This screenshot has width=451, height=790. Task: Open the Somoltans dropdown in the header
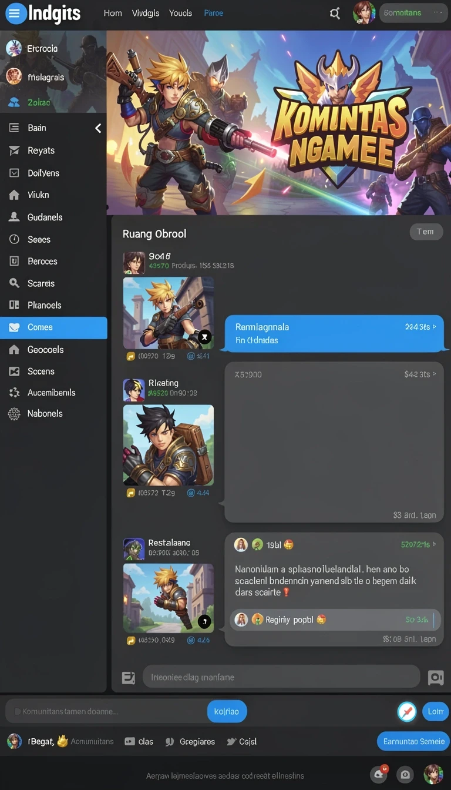(x=413, y=12)
